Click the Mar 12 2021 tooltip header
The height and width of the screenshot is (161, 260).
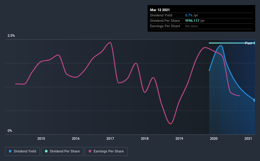tap(160, 10)
